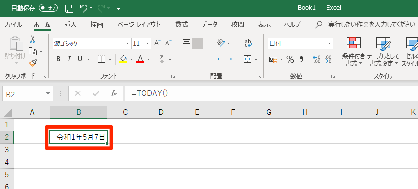This screenshot has width=418, height=189.
Task: Toggle italic formatting
Action: [x=69, y=59]
